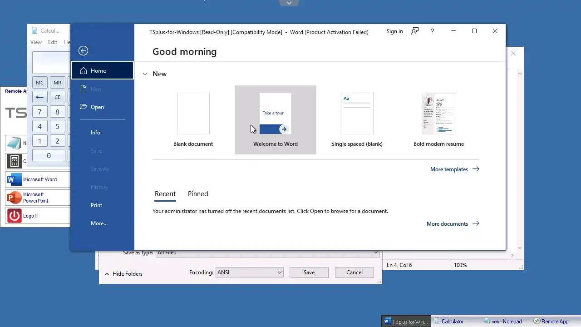Click 100% zoom in Notepad status bar
This screenshot has height=327, width=581.
pyautogui.click(x=460, y=265)
